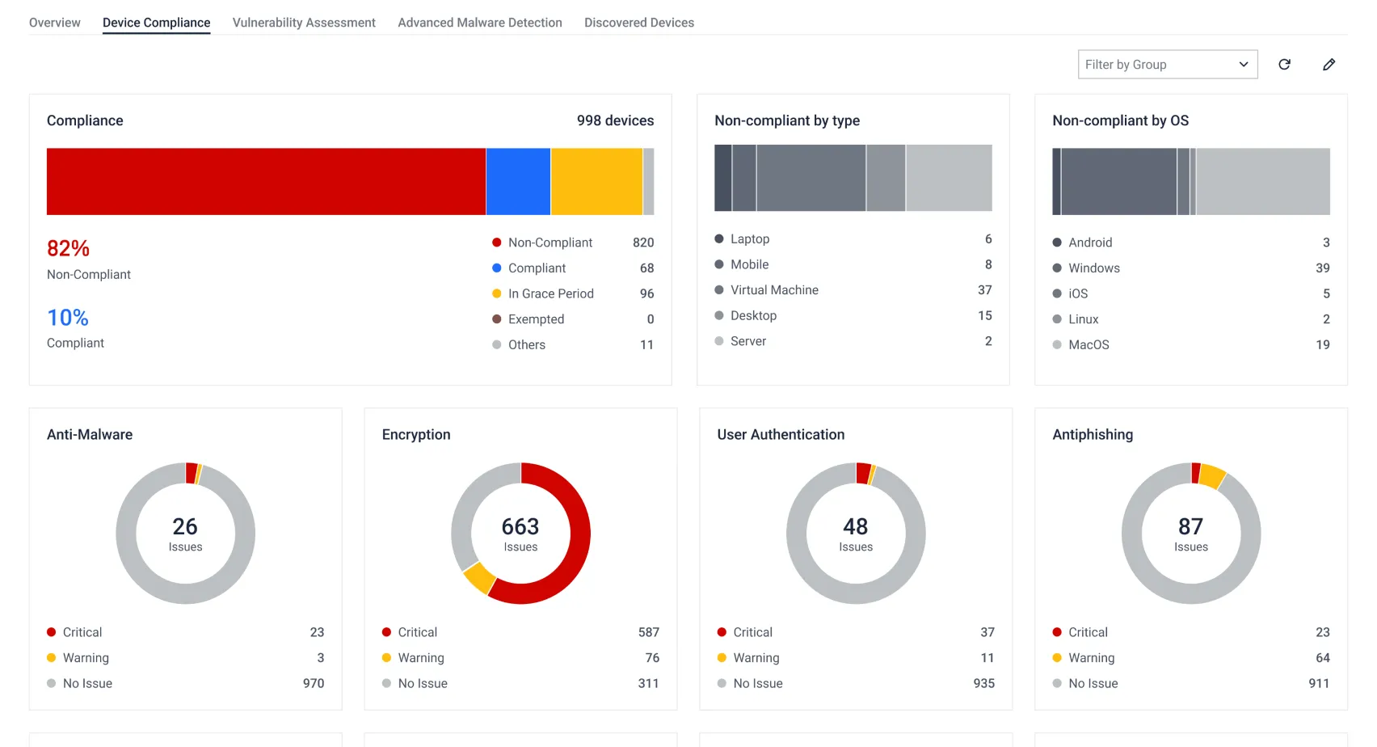Expand the Filter by Group chevron arrow

coord(1244,65)
